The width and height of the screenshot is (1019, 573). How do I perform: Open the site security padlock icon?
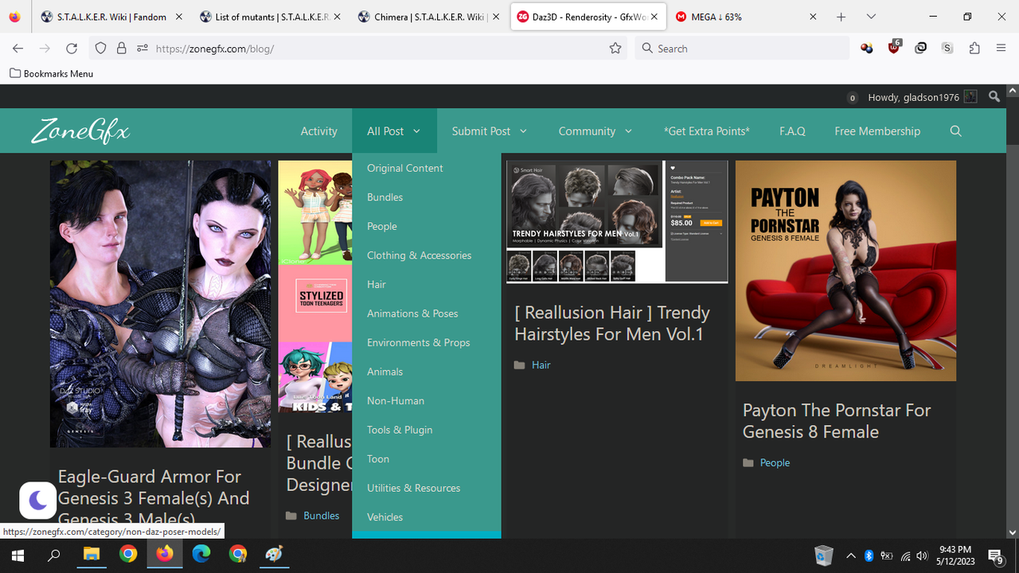click(x=121, y=49)
